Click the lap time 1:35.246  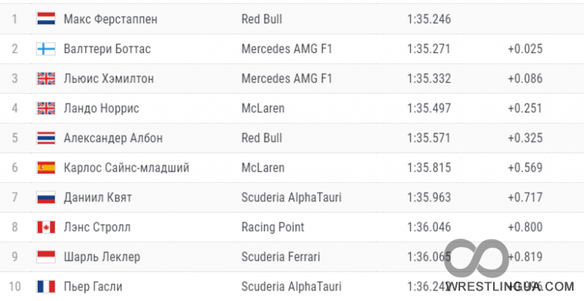coord(429,19)
